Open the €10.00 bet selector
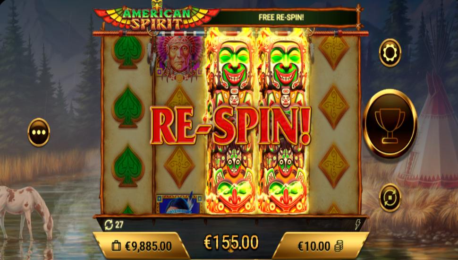The image size is (458, 260). coord(321,246)
